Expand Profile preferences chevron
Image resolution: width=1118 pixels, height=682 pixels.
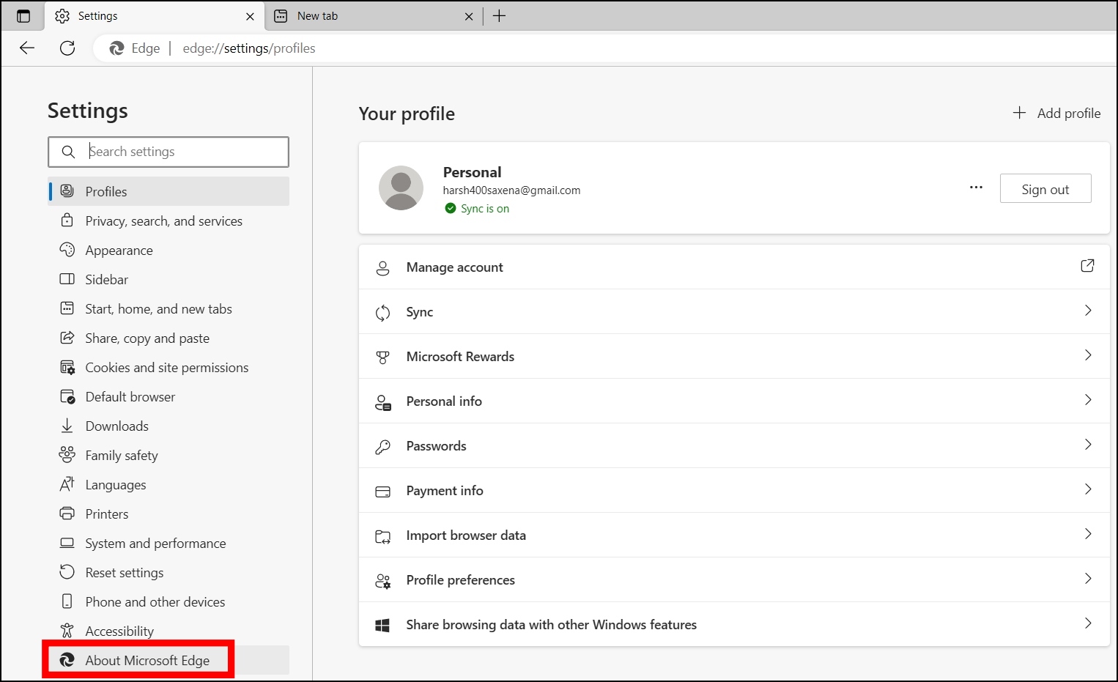pos(1088,579)
